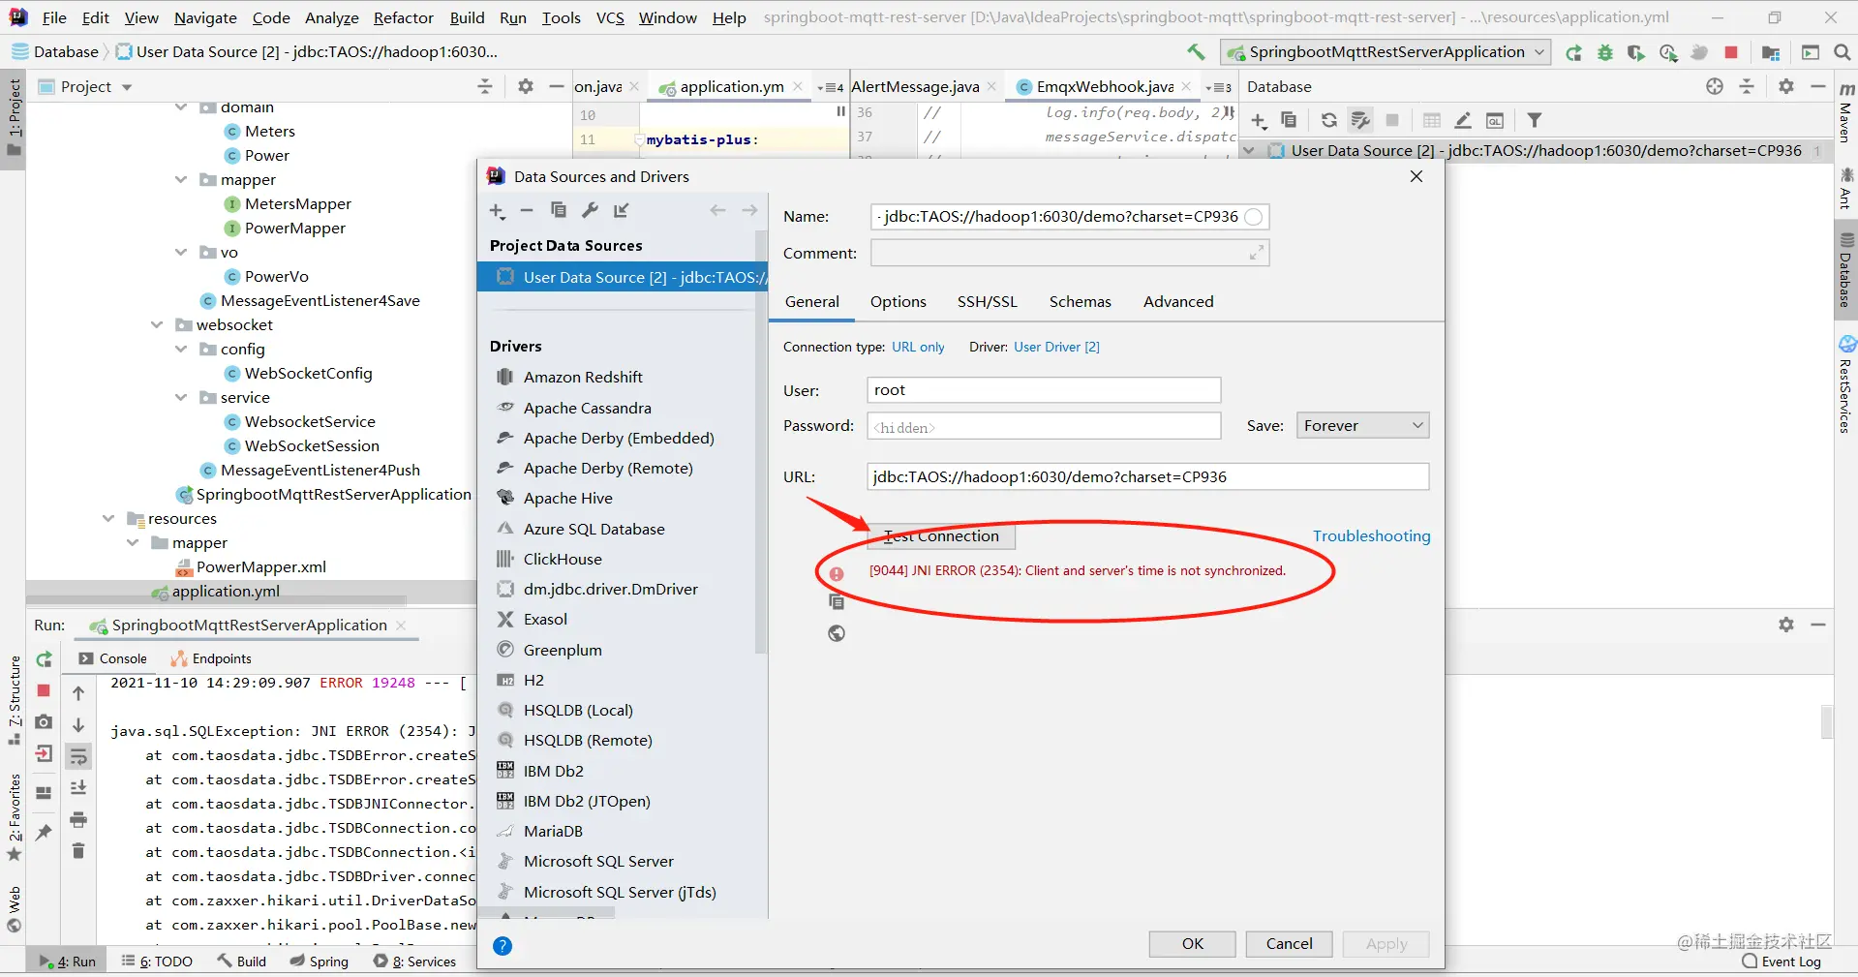Image resolution: width=1858 pixels, height=977 pixels.
Task: Add a data source in the dialog
Action: click(498, 210)
